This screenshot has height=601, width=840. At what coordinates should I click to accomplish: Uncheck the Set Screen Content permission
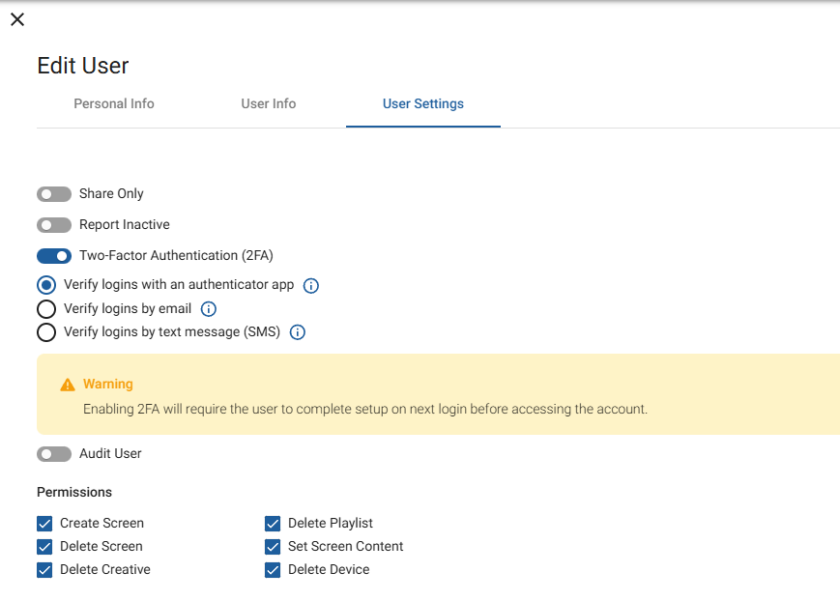(273, 546)
